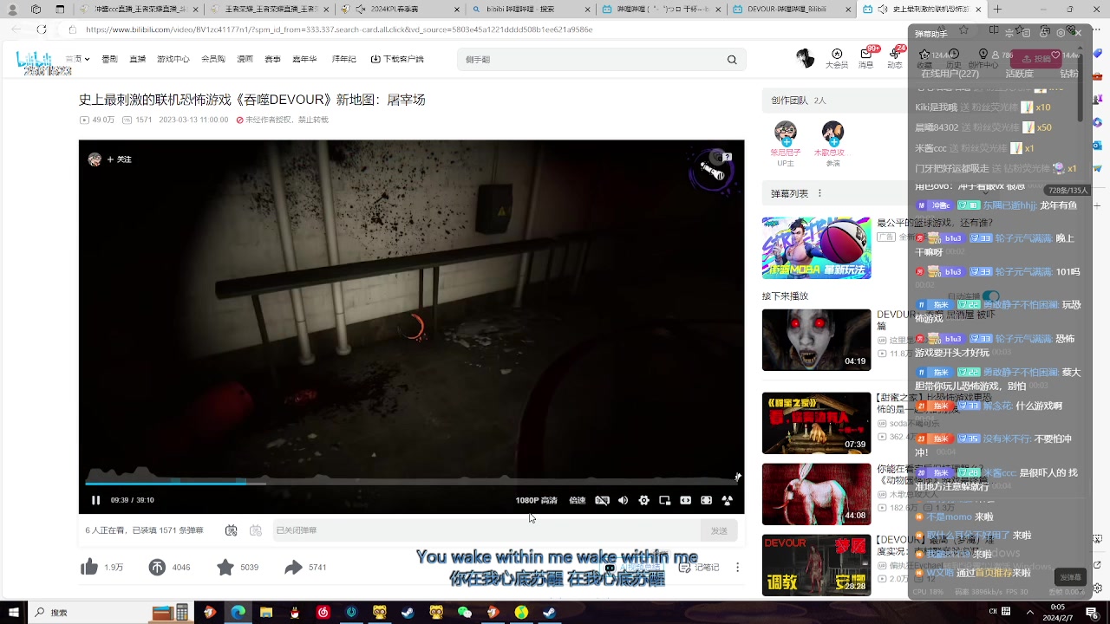Give coins using the coin icon
Screen dimensions: 1110x624
pos(157,568)
